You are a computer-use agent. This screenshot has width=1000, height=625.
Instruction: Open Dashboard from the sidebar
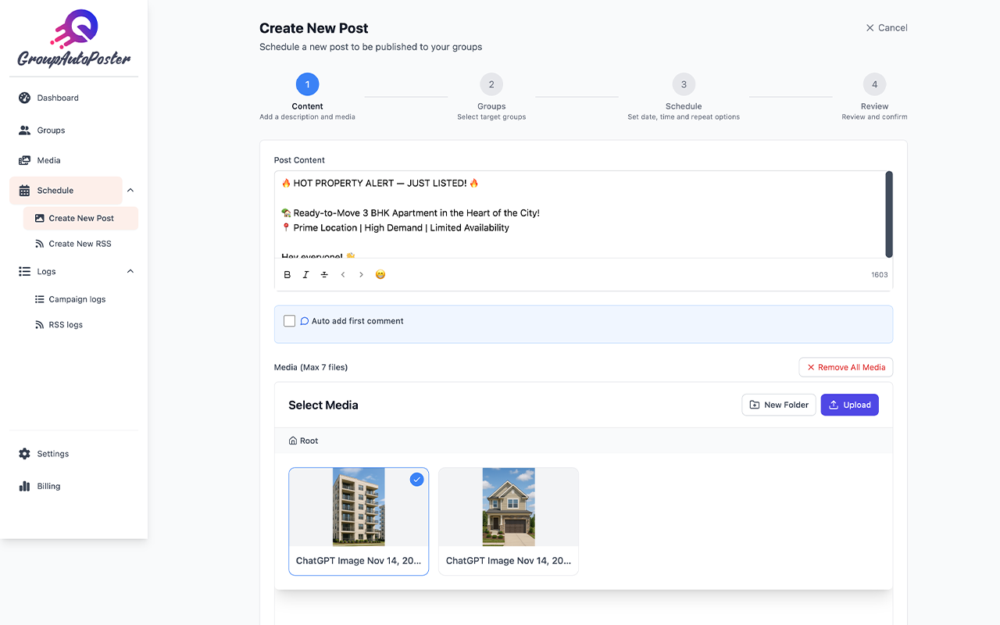click(58, 98)
